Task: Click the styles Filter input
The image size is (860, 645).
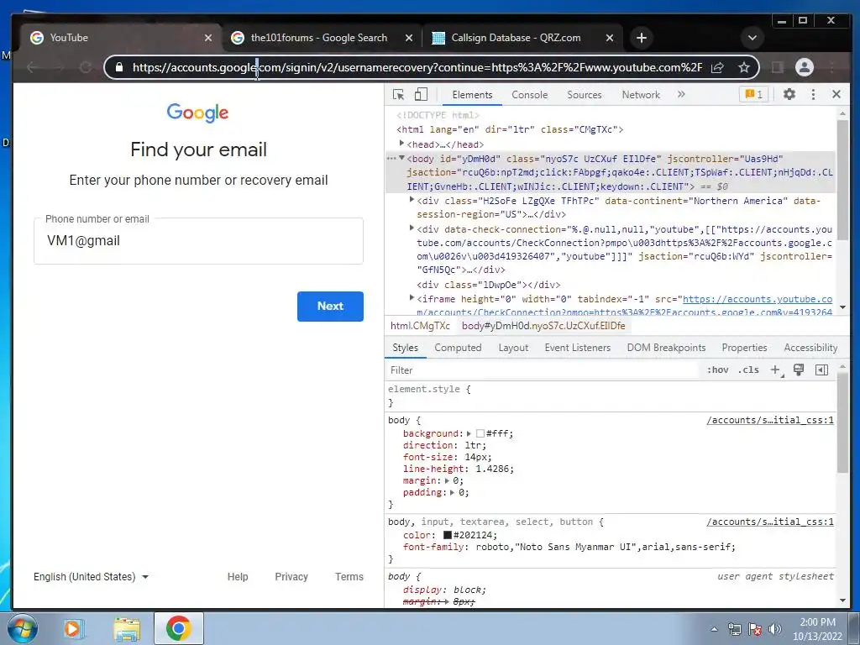Action: point(543,370)
